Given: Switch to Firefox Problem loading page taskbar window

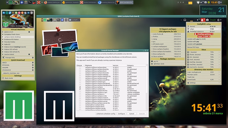Looking at the screenshot, I should pos(52,2).
